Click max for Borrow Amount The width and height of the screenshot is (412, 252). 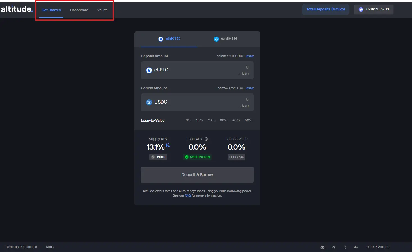pos(250,88)
